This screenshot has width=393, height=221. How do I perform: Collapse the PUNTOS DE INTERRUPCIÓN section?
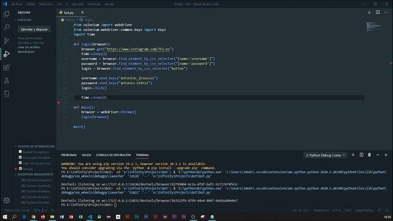[34, 146]
